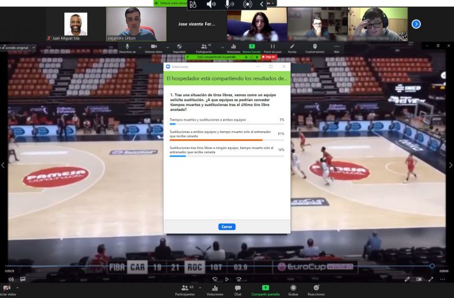The image size is (454, 298).
Task: Toggle Detener video camera button
Action: click(154, 48)
